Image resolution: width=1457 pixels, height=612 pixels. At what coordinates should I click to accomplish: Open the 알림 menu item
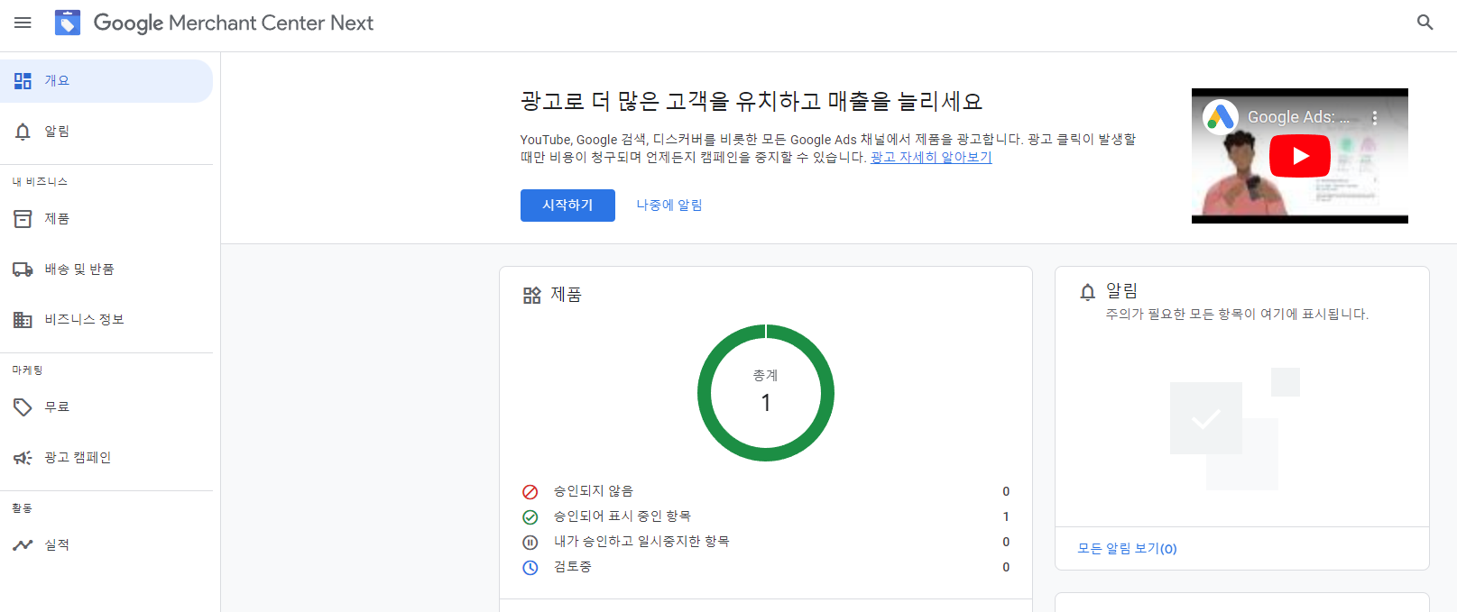point(106,132)
